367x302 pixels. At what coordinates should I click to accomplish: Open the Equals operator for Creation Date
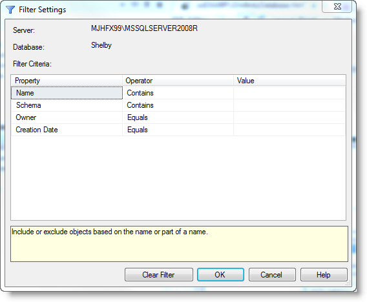point(178,130)
